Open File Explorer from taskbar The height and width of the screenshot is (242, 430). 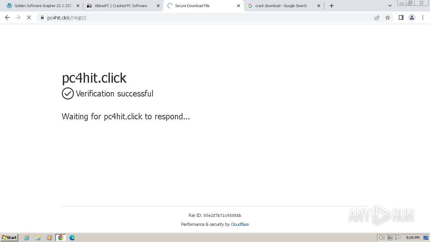coord(38,238)
